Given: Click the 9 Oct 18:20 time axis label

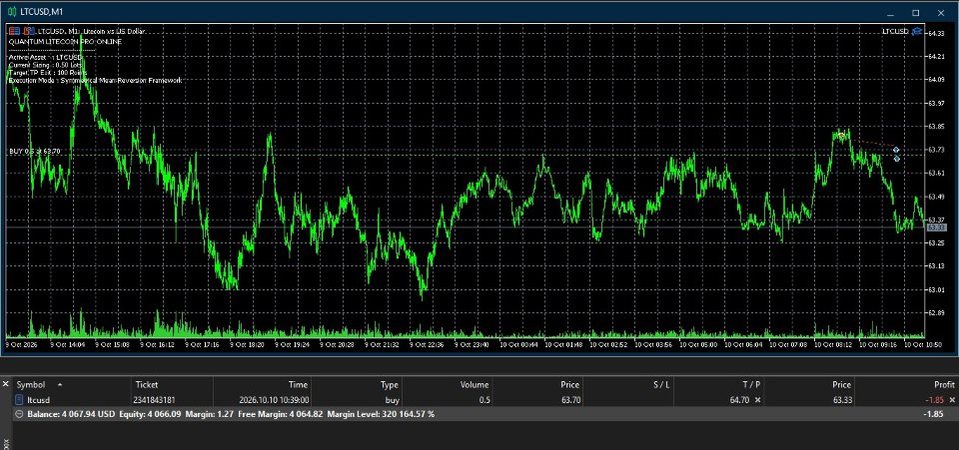Looking at the screenshot, I should 247,345.
